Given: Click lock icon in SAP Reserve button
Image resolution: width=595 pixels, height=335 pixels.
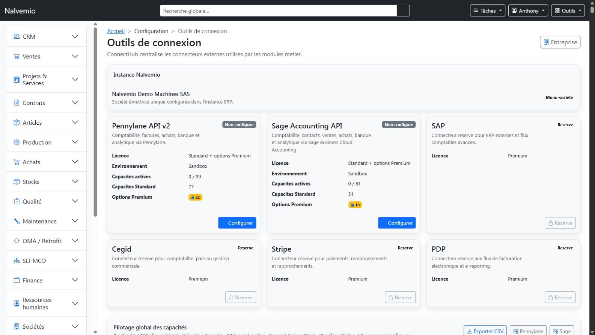Looking at the screenshot, I should pyautogui.click(x=551, y=223).
